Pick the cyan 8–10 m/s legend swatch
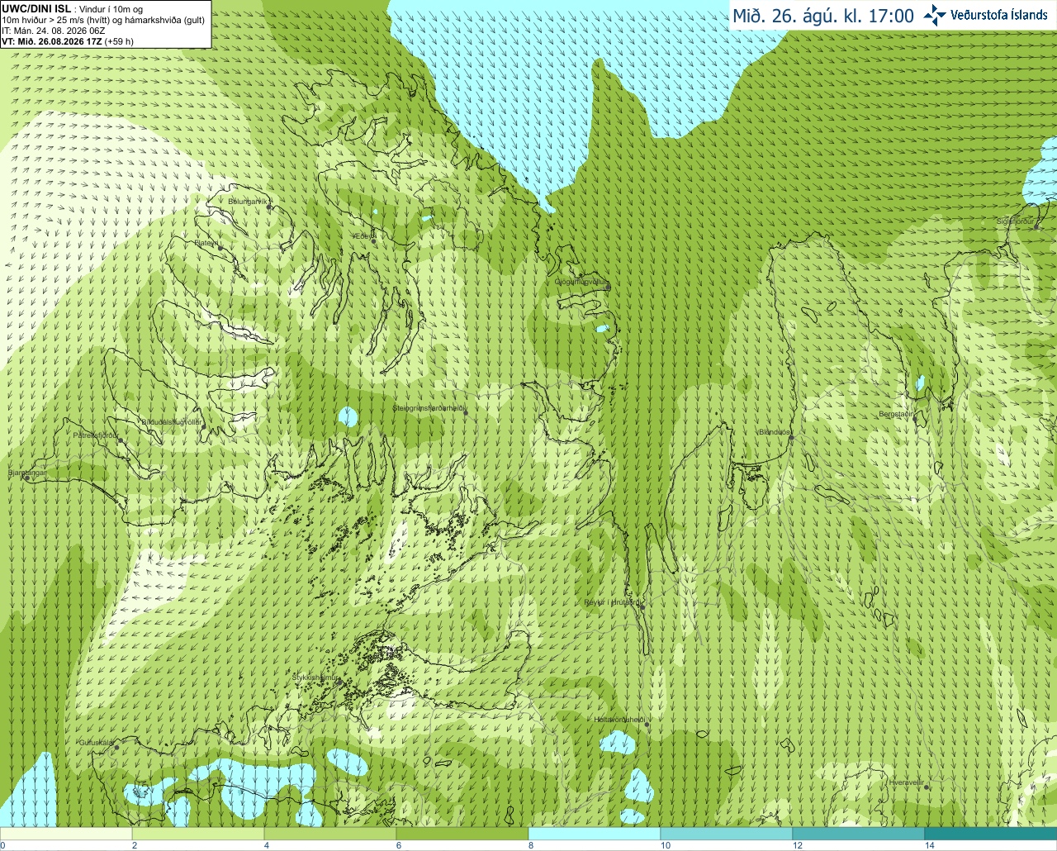Screen dimensions: 1057x851 coord(595,834)
